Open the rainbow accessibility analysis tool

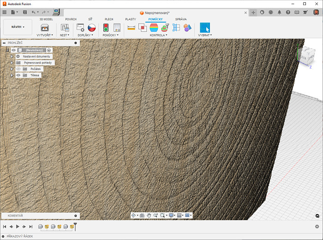pyautogui.click(x=154, y=28)
